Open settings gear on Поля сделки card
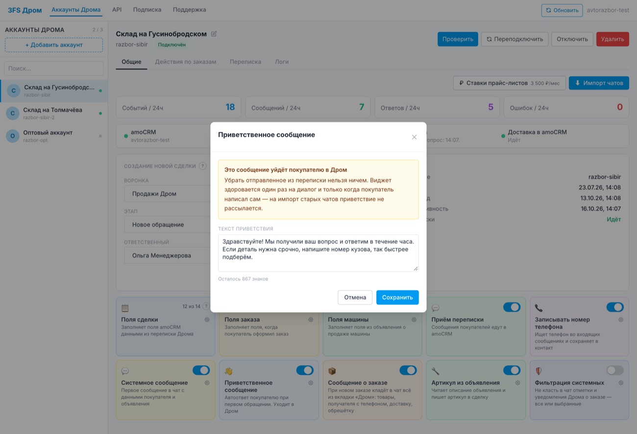Image resolution: width=637 pixels, height=434 pixels. coord(207,319)
